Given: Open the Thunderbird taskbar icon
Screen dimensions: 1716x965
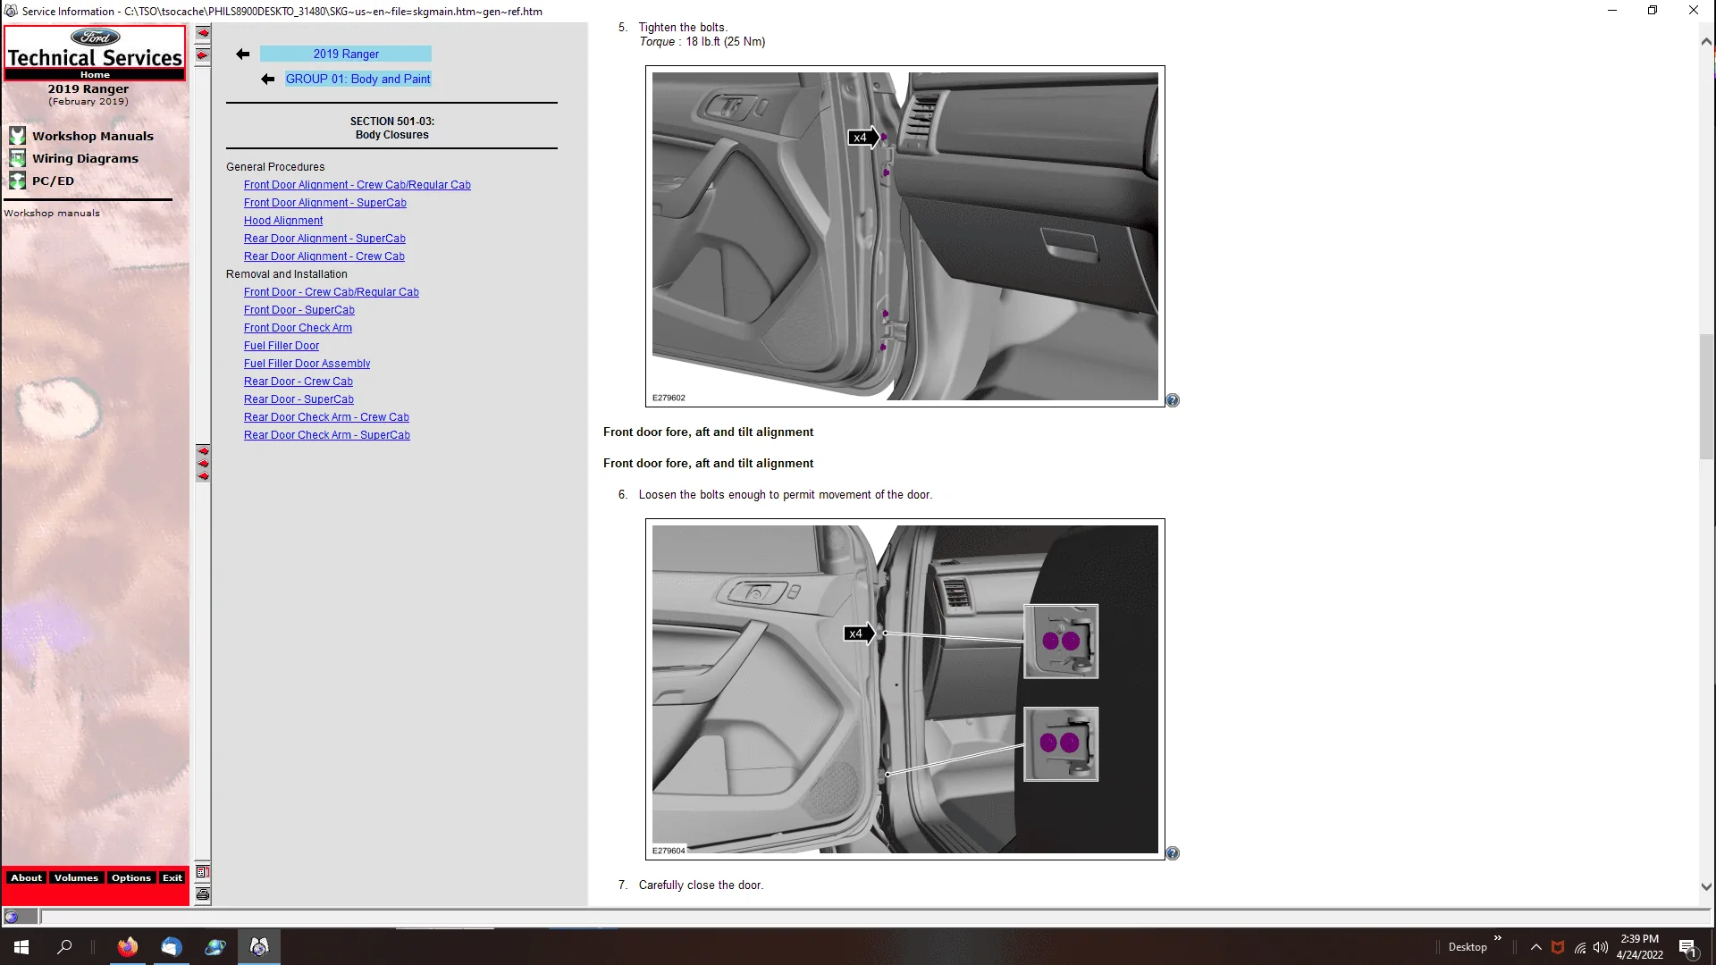Looking at the screenshot, I should point(172,947).
